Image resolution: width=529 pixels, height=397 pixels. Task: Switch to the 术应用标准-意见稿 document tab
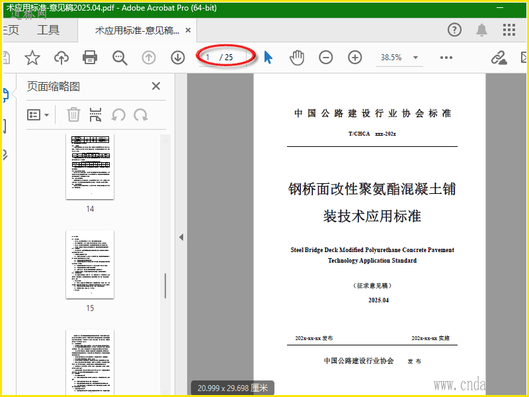click(x=137, y=30)
